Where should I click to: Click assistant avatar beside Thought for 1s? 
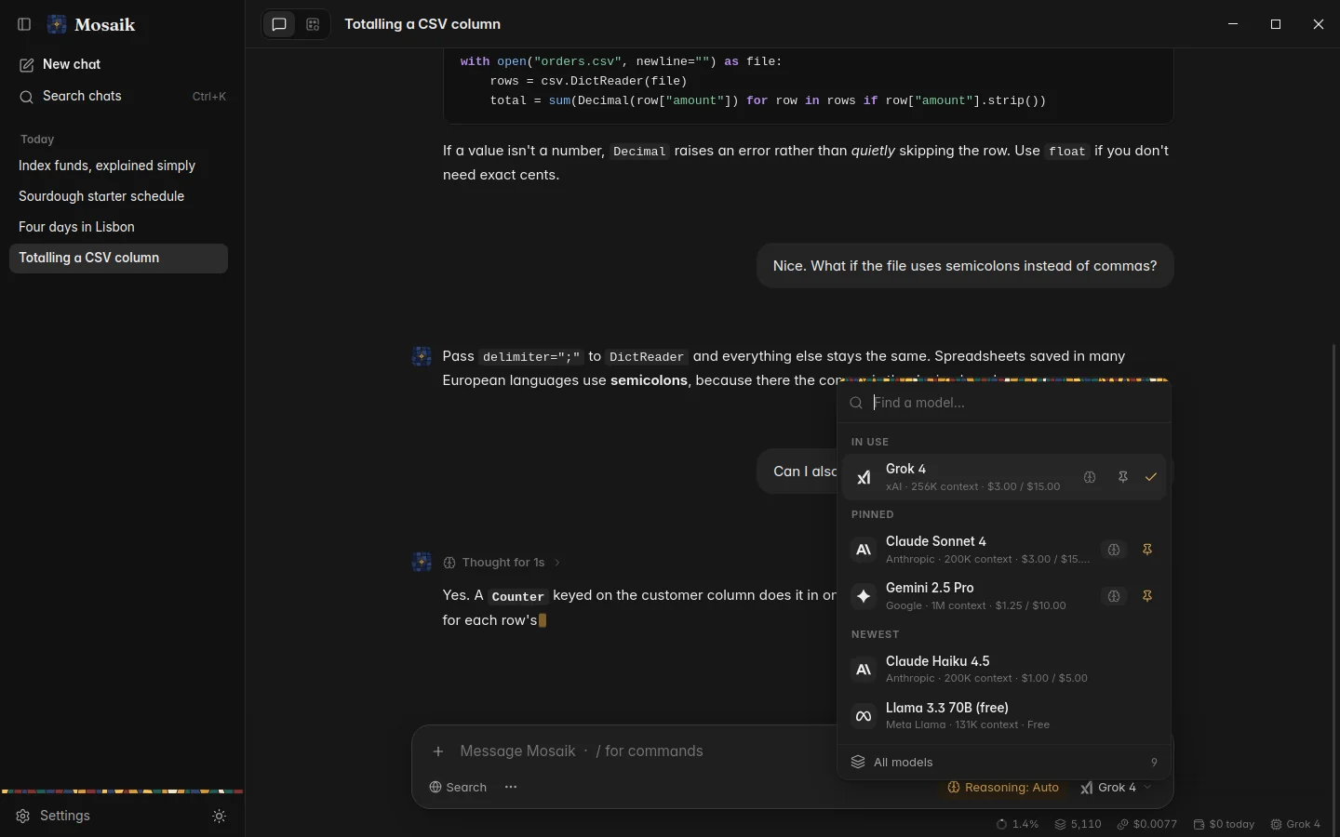[x=422, y=563]
